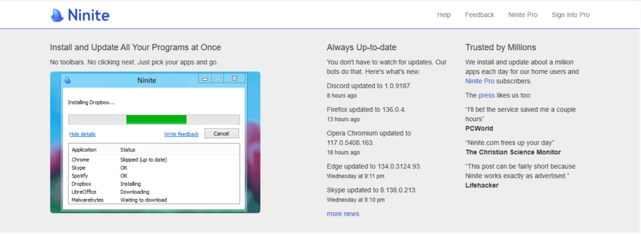Click Hide details in installer window

[82, 134]
